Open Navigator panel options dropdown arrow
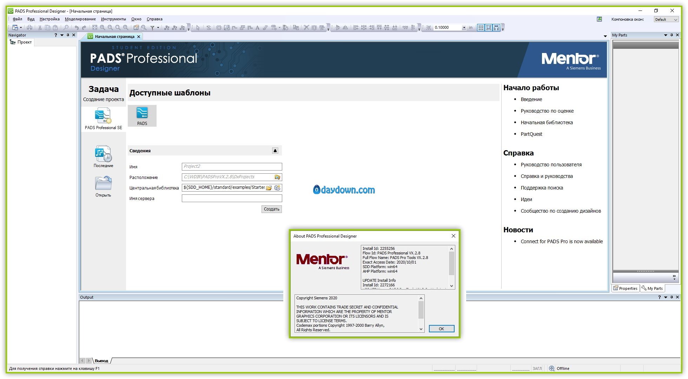Screen dimensions: 688x379 click(62, 35)
